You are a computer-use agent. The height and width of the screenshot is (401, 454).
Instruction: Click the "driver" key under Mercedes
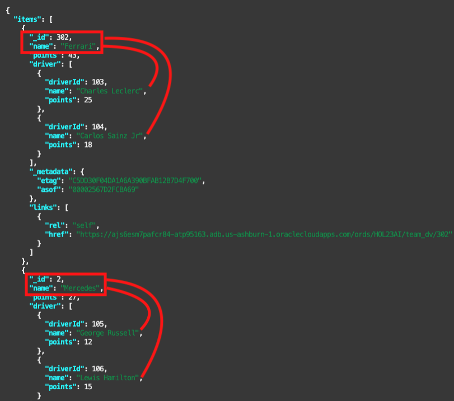[x=45, y=306]
